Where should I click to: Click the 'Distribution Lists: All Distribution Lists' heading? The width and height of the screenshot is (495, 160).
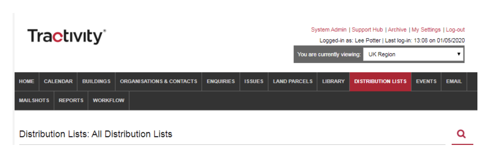pos(95,134)
